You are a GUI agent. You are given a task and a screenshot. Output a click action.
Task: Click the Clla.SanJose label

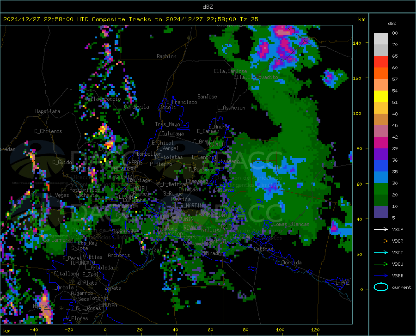pos(230,71)
